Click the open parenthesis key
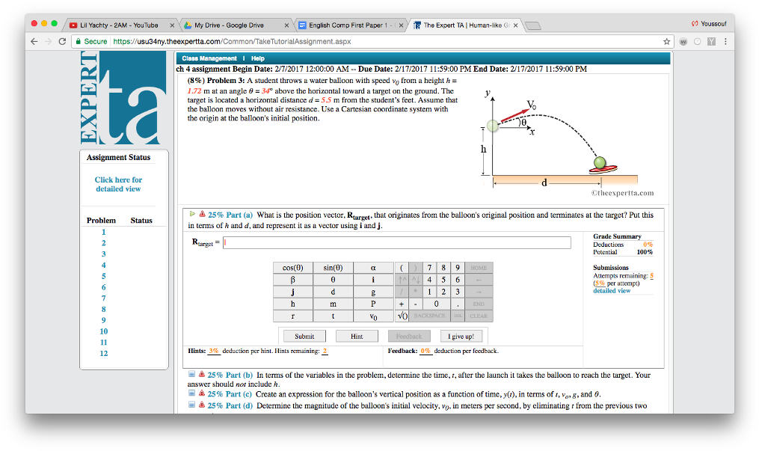 coord(402,268)
